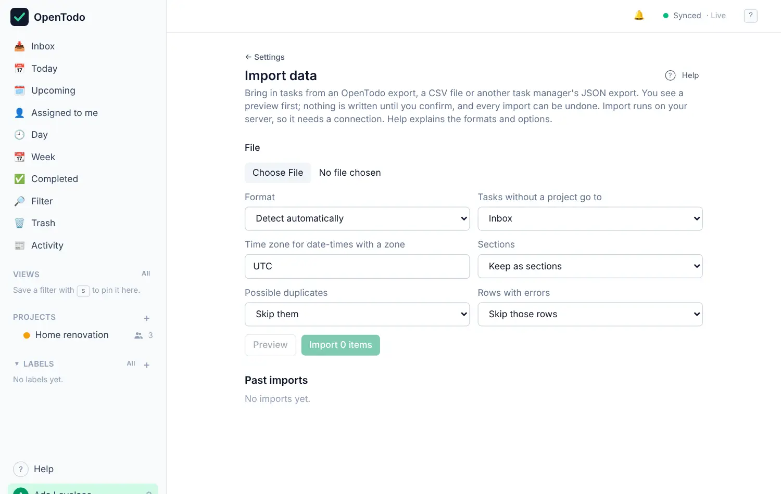Click the OpenTodo checkmark logo
Viewport: 781px width, 494px height.
click(x=20, y=17)
